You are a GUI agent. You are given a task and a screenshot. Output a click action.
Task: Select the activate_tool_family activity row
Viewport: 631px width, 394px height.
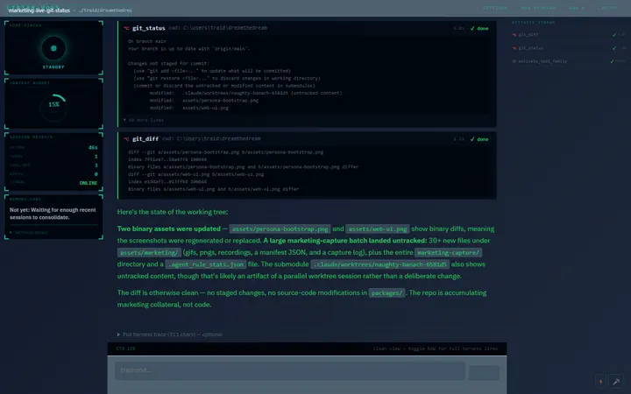(x=568, y=61)
